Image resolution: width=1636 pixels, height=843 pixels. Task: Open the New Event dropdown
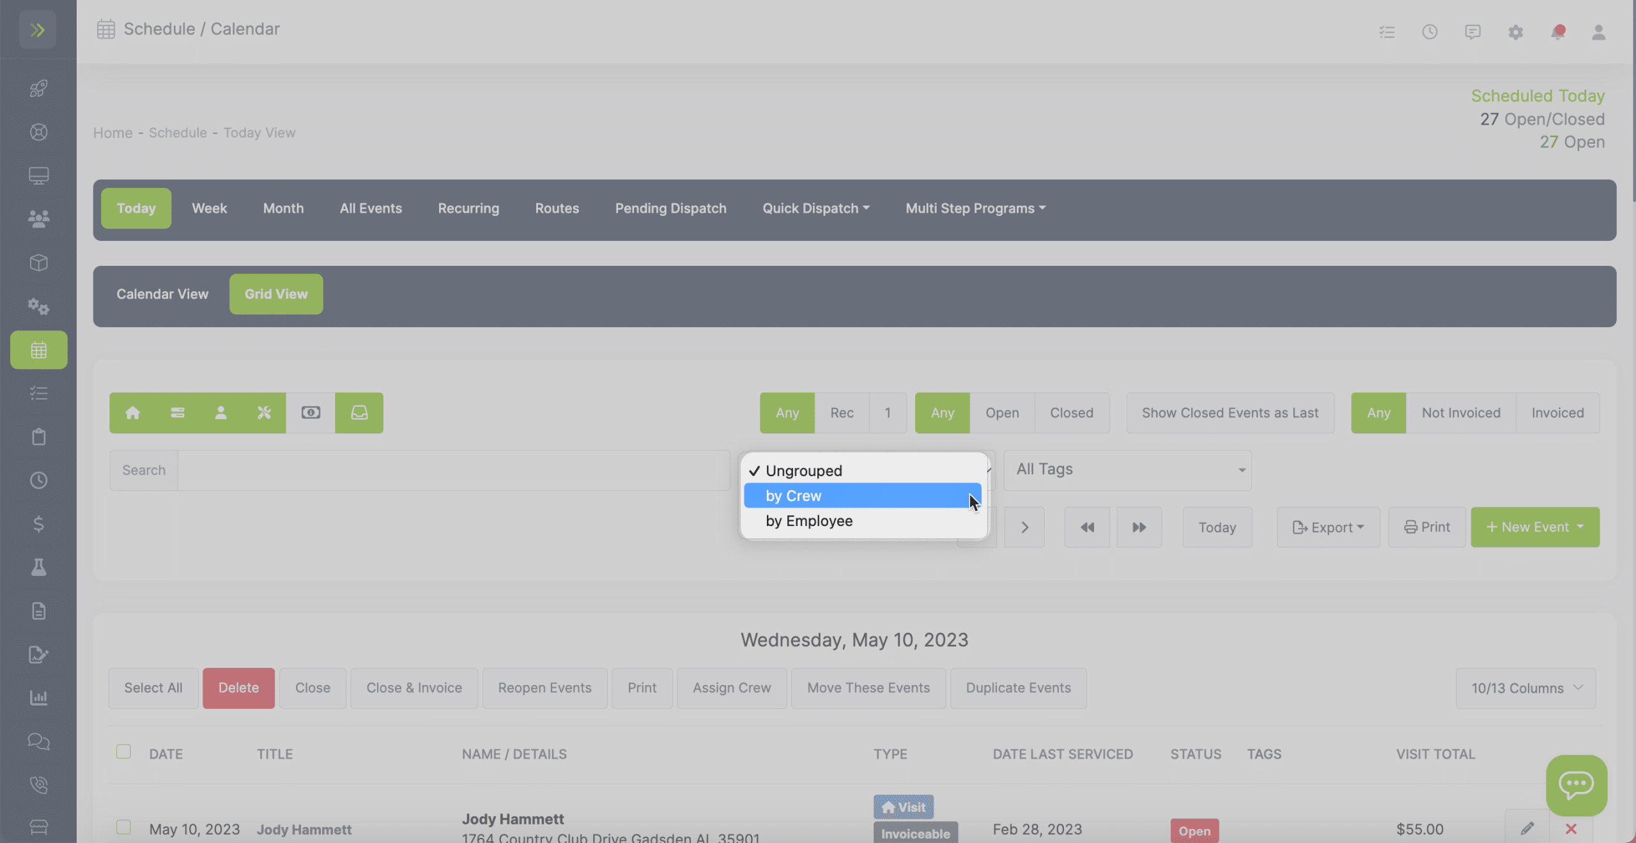[x=1535, y=527]
